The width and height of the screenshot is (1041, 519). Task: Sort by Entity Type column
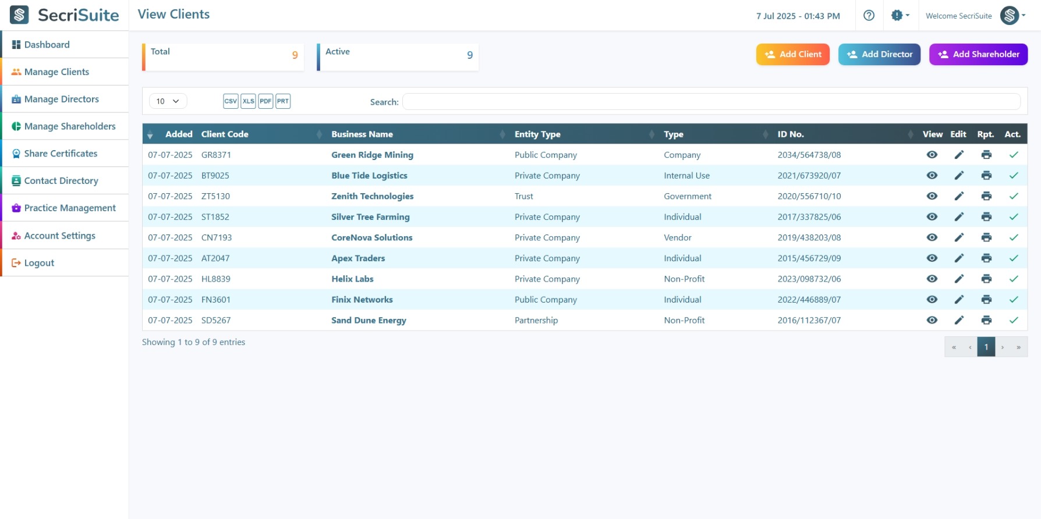[x=585, y=134]
